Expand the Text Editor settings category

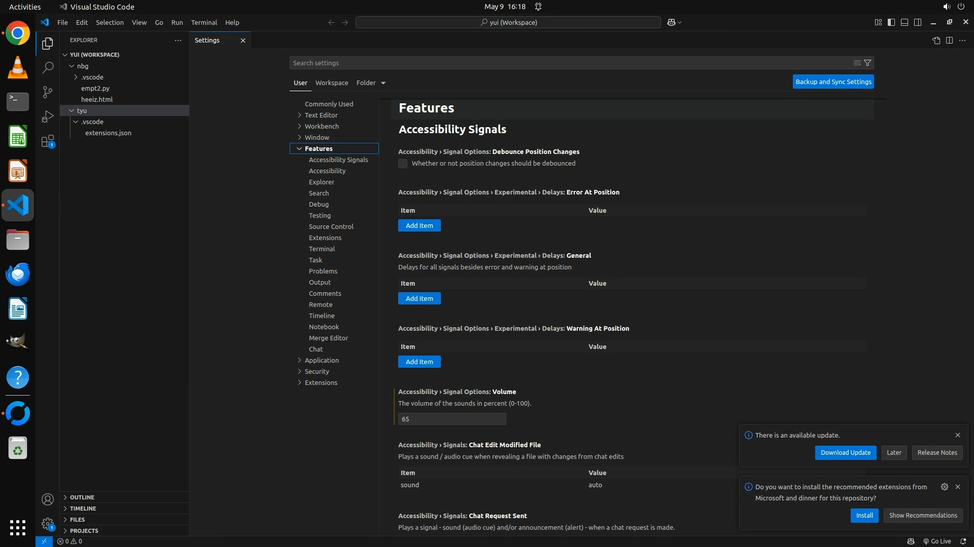321,115
